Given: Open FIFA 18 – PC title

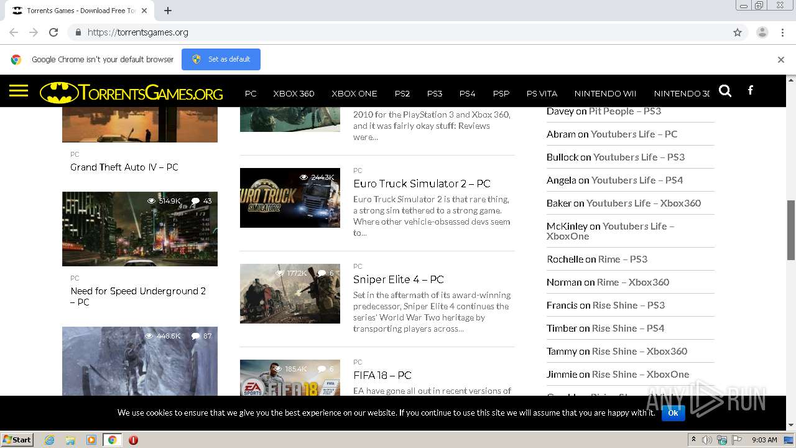Looking at the screenshot, I should 382,375.
